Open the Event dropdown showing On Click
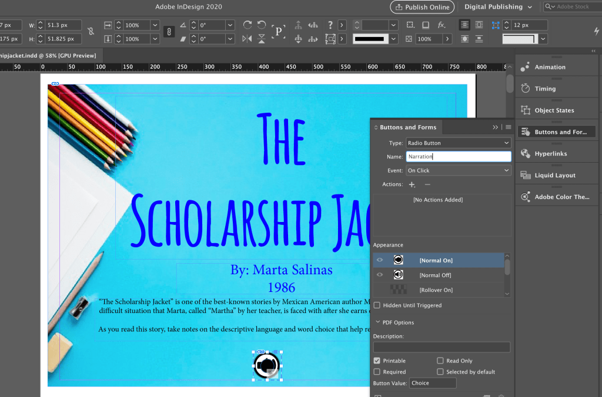 (458, 170)
